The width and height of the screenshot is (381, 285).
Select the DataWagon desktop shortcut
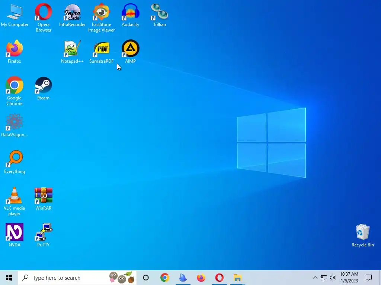(15, 125)
